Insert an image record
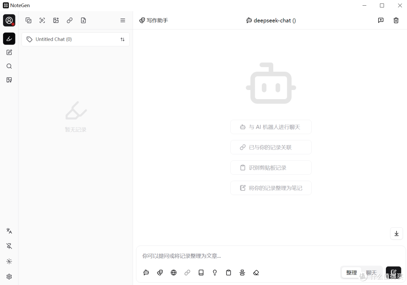 pyautogui.click(x=56, y=20)
